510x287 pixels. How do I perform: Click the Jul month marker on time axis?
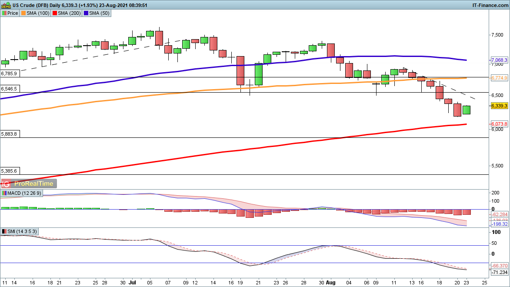coord(131,282)
